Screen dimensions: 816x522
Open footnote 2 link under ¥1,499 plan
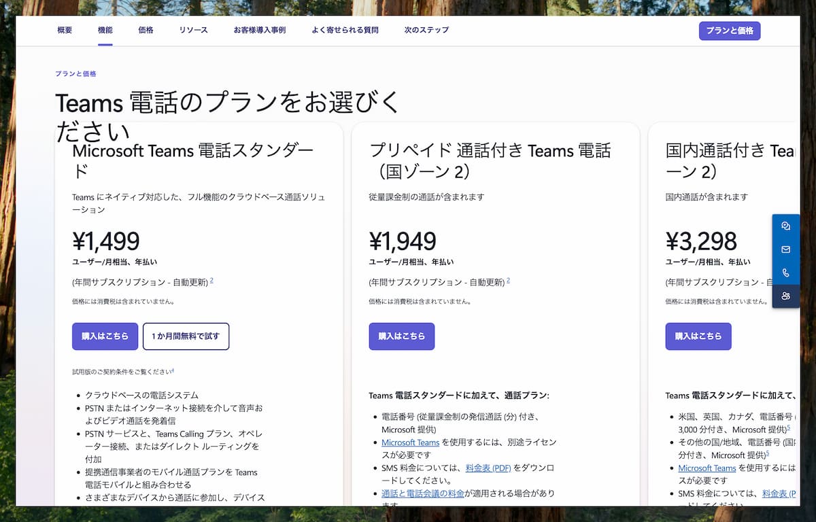click(211, 280)
